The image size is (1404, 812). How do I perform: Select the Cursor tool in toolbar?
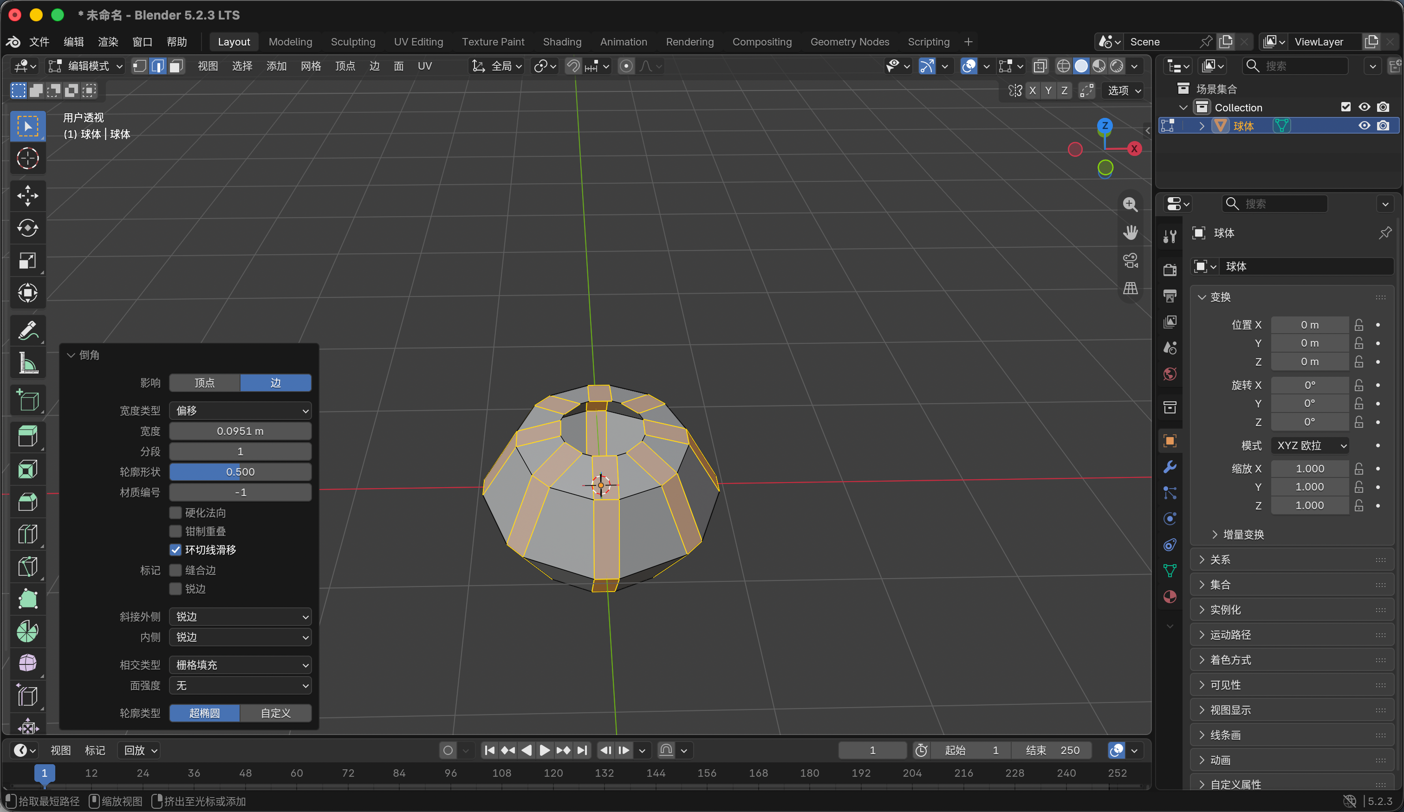pos(27,158)
